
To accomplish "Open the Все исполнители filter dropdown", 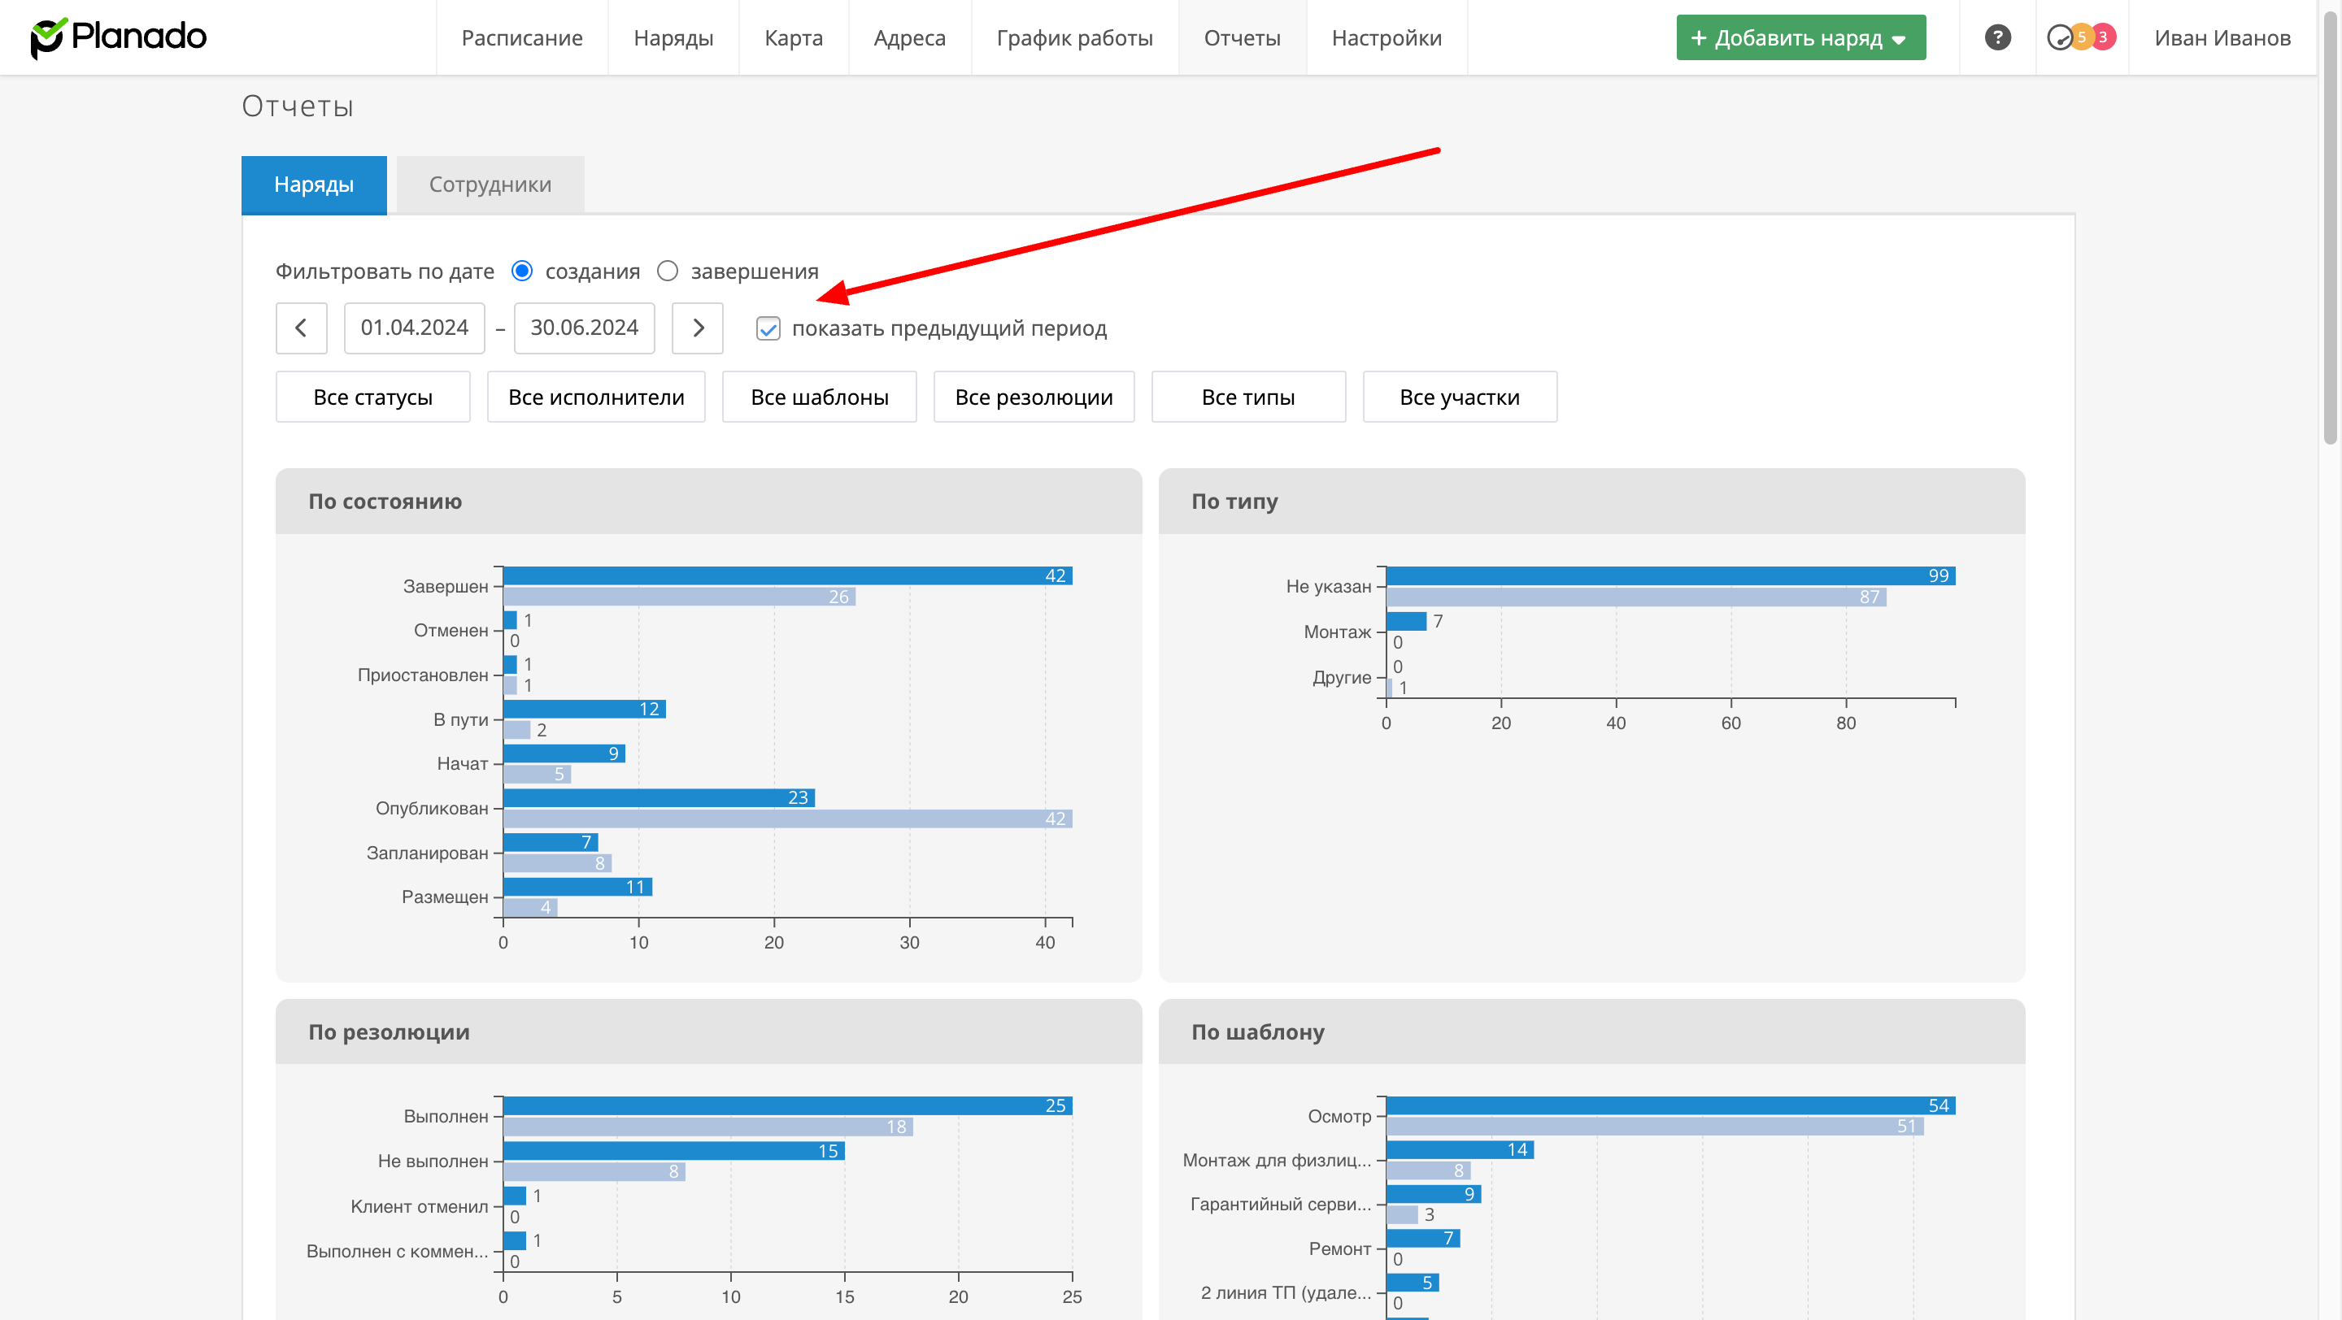I will click(x=595, y=397).
